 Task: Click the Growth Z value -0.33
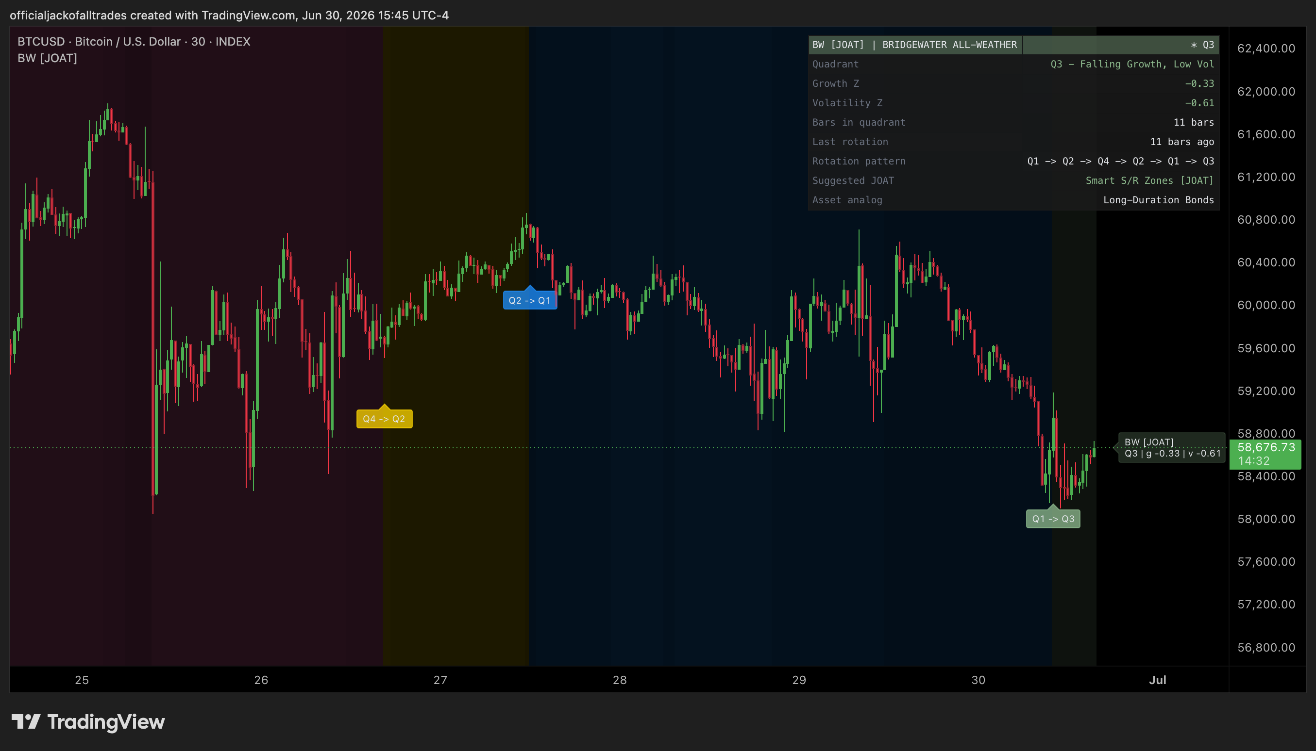pos(1199,83)
